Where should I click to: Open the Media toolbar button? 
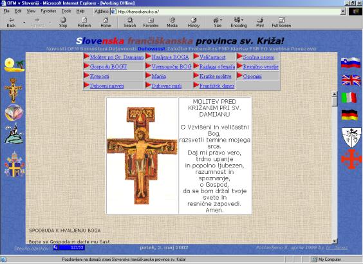(x=172, y=23)
